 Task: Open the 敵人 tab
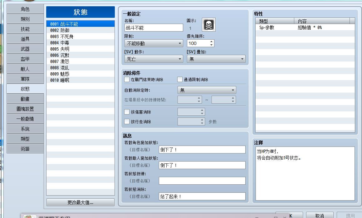pos(25,69)
